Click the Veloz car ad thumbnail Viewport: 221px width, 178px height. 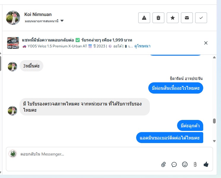pos(13,43)
